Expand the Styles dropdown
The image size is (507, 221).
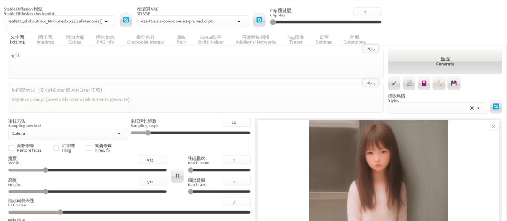click(478, 108)
